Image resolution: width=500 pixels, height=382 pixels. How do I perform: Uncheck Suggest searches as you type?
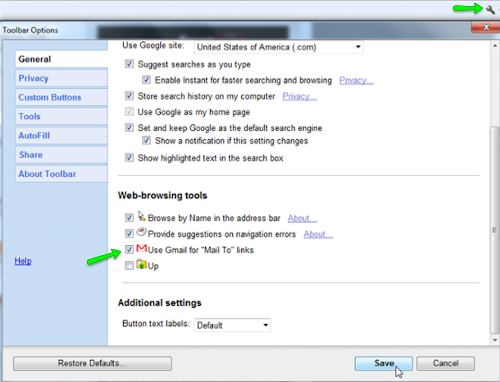(129, 64)
